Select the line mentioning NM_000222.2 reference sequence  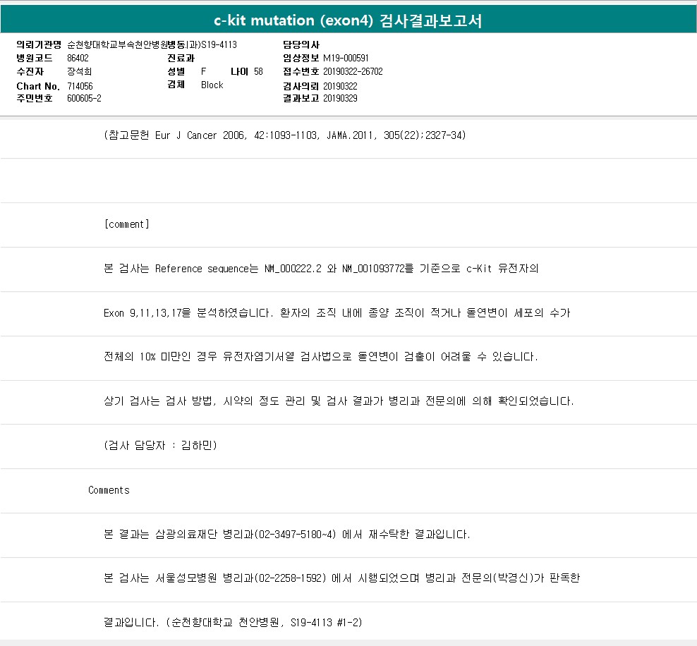click(321, 269)
